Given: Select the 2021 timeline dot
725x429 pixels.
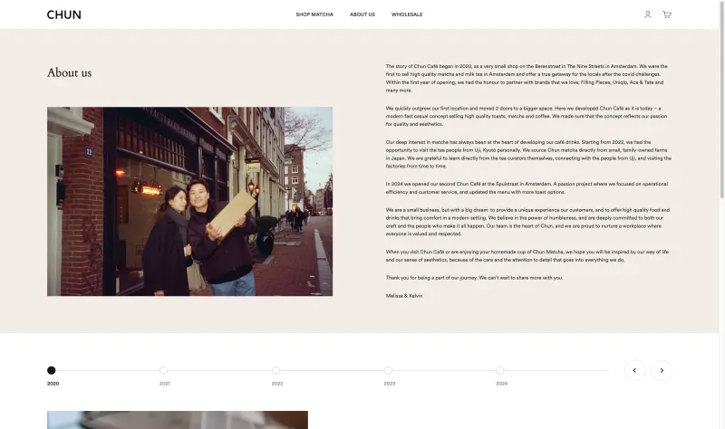Looking at the screenshot, I should (163, 370).
